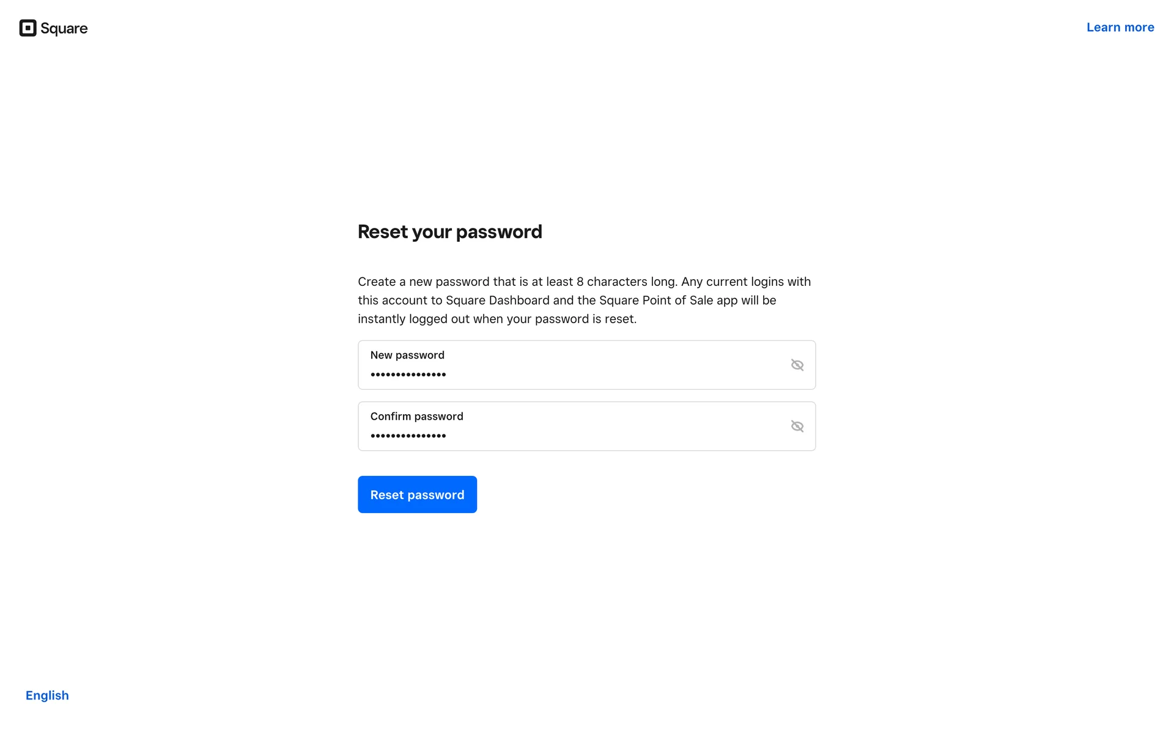1174x733 pixels.
Task: Click the Confirm password field label
Action: [416, 416]
